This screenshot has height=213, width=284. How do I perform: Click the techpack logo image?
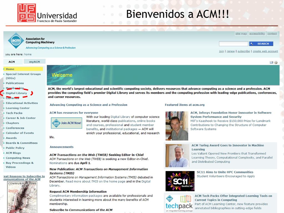(x=179, y=203)
